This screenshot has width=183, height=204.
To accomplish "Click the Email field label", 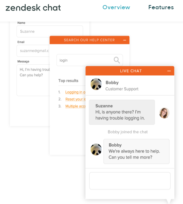I will pos(21,42).
